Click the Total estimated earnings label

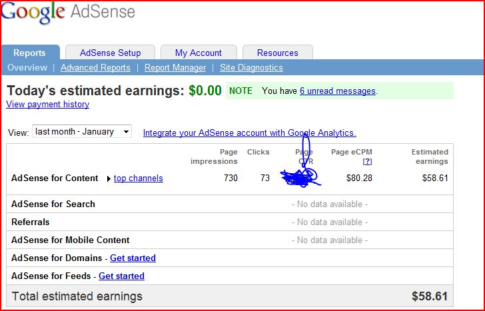click(x=77, y=296)
